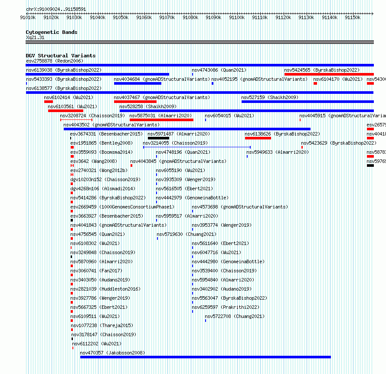
Task: Select nsv6103561 (Wu2021) label
Action: (72, 106)
